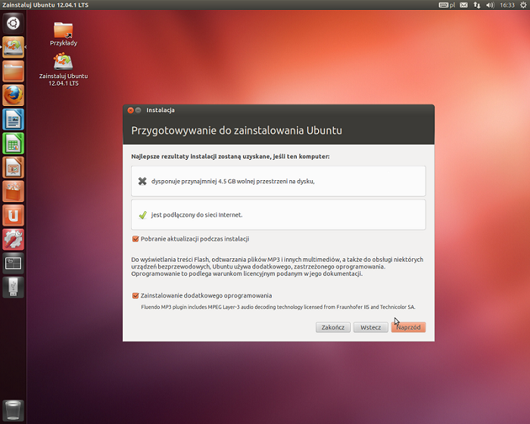Close the Instalacja window
Viewport: 530px width, 424px height.
[130, 111]
